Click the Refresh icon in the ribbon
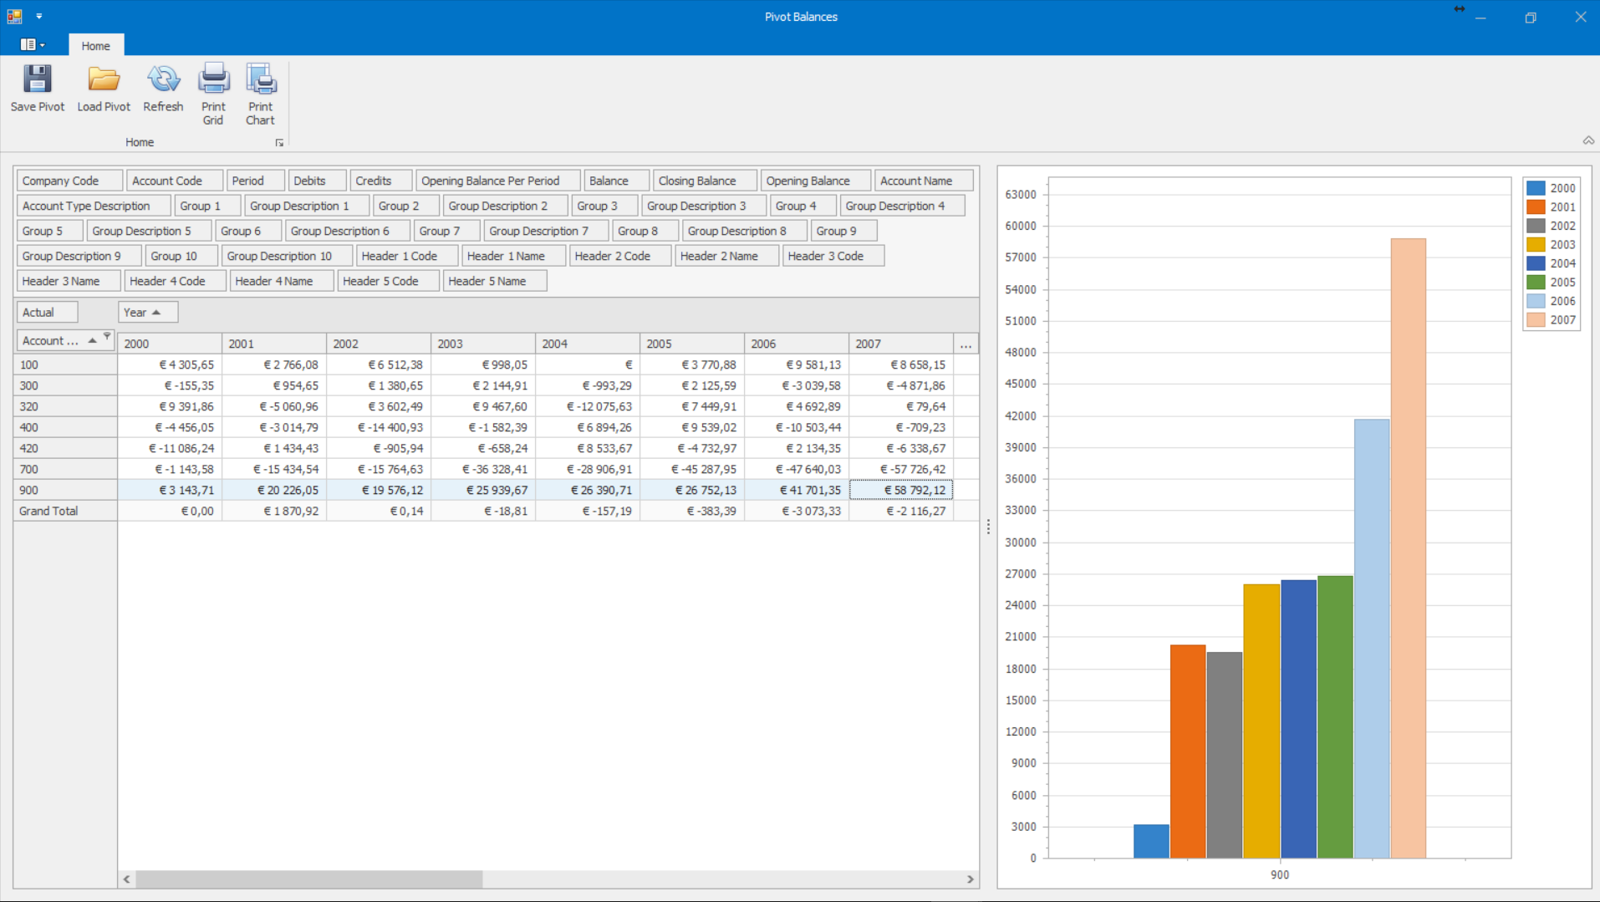 (x=163, y=79)
